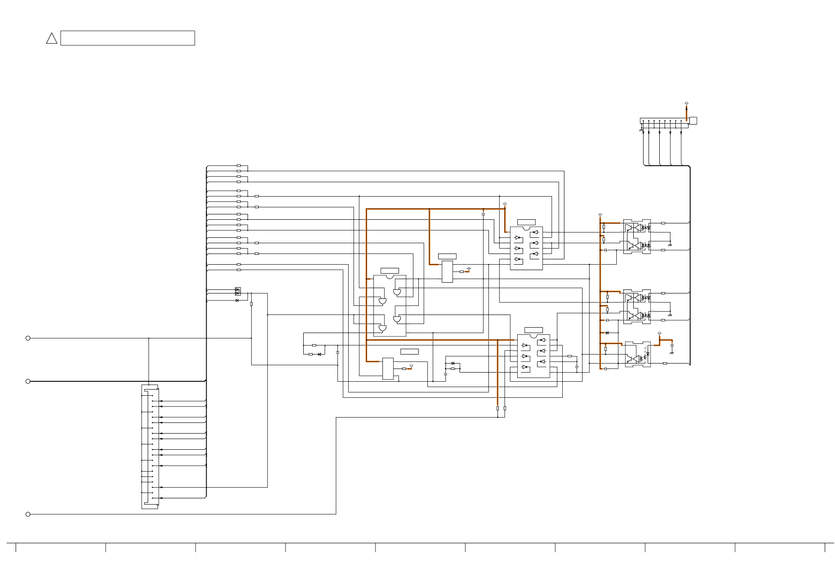The width and height of the screenshot is (835, 561).
Task: Click the top dual optocoupler symbol
Action: click(637, 237)
